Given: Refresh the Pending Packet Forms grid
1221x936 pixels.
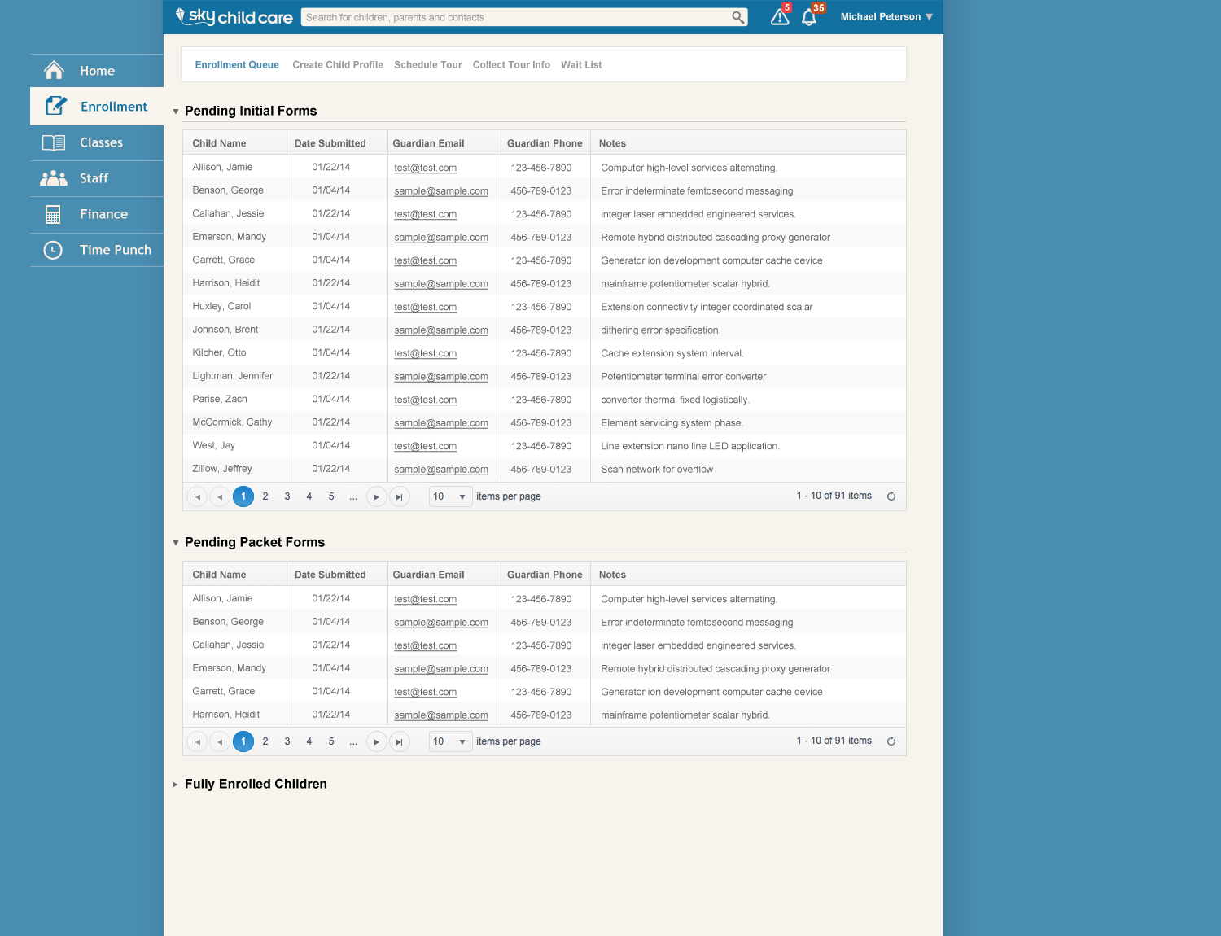Looking at the screenshot, I should point(891,741).
